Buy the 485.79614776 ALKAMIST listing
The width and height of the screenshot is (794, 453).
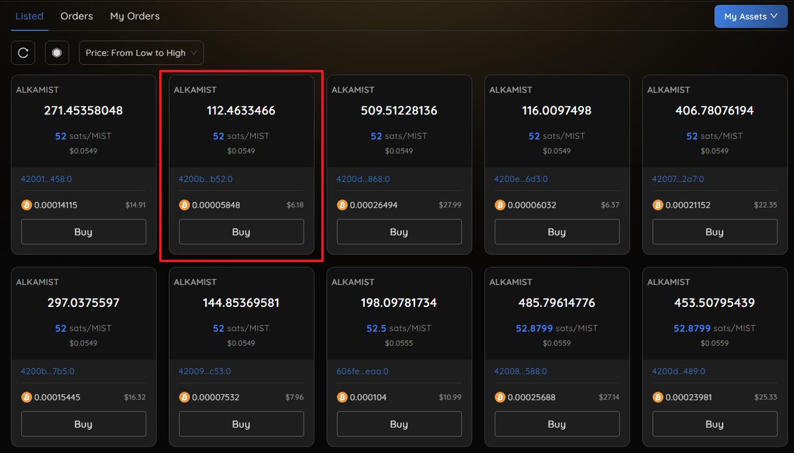coord(557,424)
